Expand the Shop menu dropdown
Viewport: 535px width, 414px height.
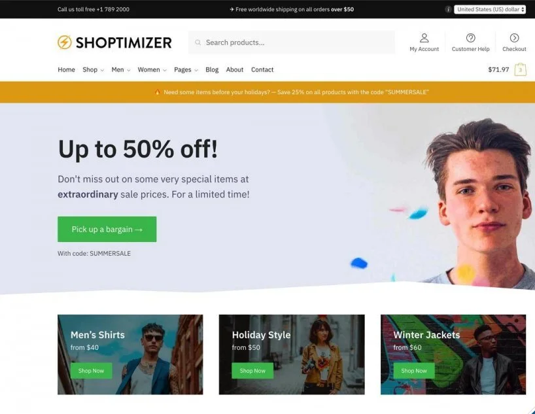[x=93, y=69]
